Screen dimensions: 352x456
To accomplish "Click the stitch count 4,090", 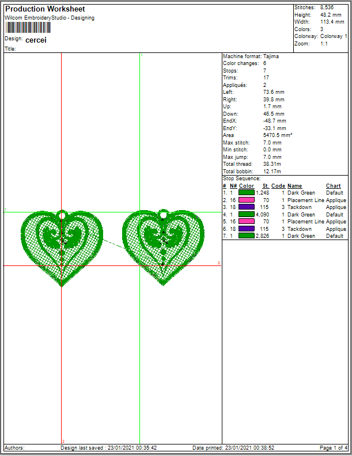I will click(262, 215).
